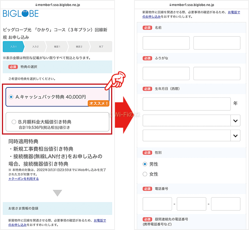
Task: Click the 入力2 step tab
Action: click(x=35, y=47)
